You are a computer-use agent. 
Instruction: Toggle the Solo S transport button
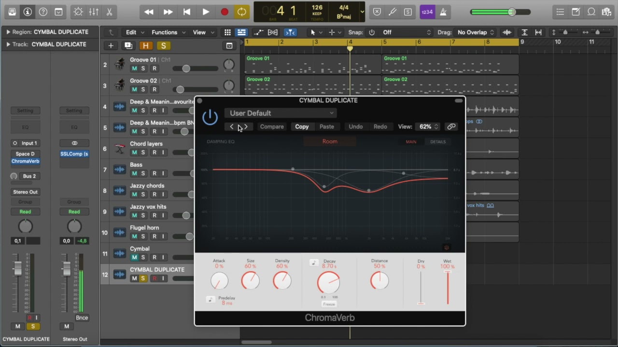408,12
